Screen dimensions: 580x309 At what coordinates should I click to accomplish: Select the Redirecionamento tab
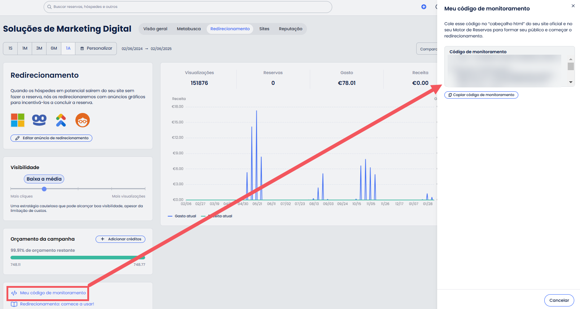point(230,29)
